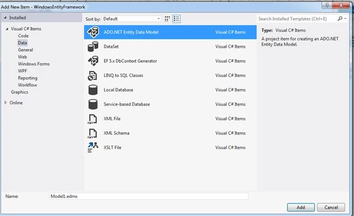Click the Local Database cylinder icon
The height and width of the screenshot is (216, 354).
pyautogui.click(x=93, y=90)
